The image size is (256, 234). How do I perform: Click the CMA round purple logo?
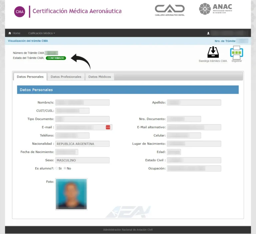[x=20, y=12]
